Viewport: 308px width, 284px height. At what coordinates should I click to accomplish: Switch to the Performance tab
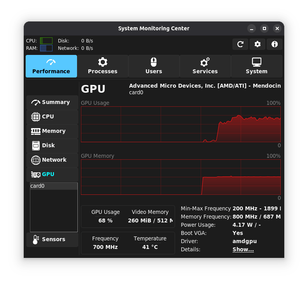tap(51, 66)
